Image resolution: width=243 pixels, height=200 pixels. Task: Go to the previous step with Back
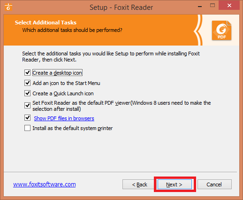[x=139, y=185]
